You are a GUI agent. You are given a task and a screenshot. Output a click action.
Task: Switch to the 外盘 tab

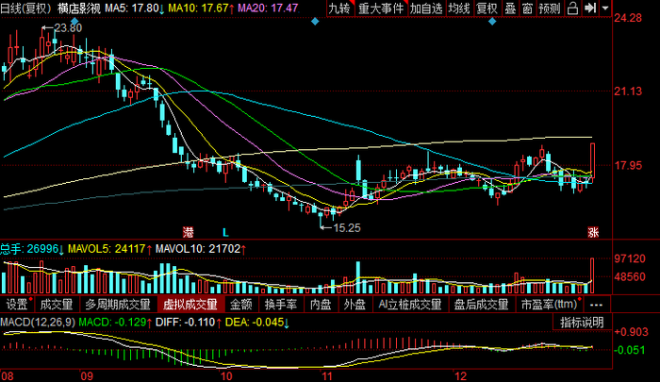pos(355,304)
